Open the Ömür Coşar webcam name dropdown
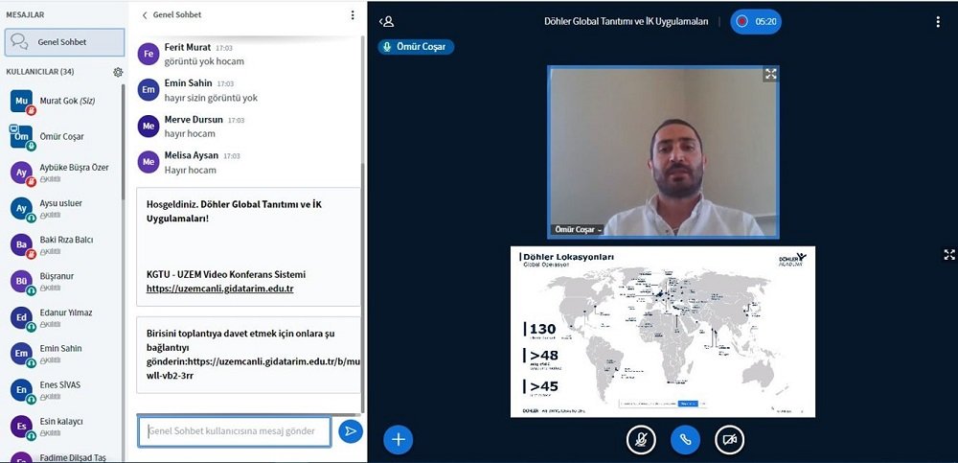Image resolution: width=958 pixels, height=463 pixels. [578, 230]
